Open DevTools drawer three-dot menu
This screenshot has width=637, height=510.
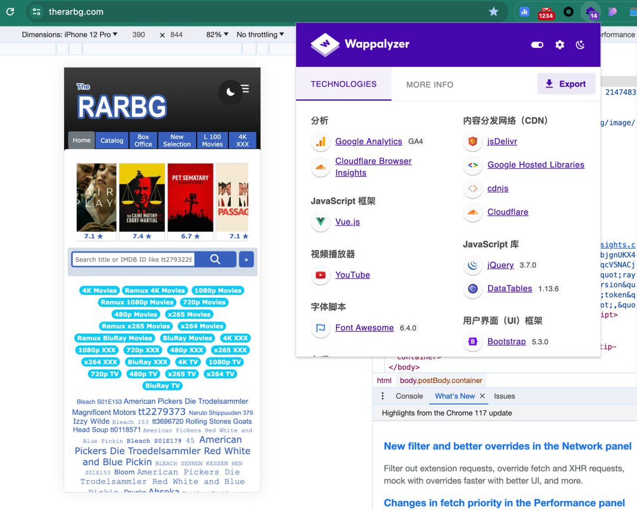tap(383, 396)
